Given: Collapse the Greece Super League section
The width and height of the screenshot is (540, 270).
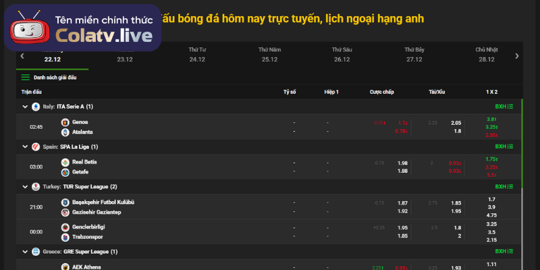Looking at the screenshot, I should tap(26, 252).
